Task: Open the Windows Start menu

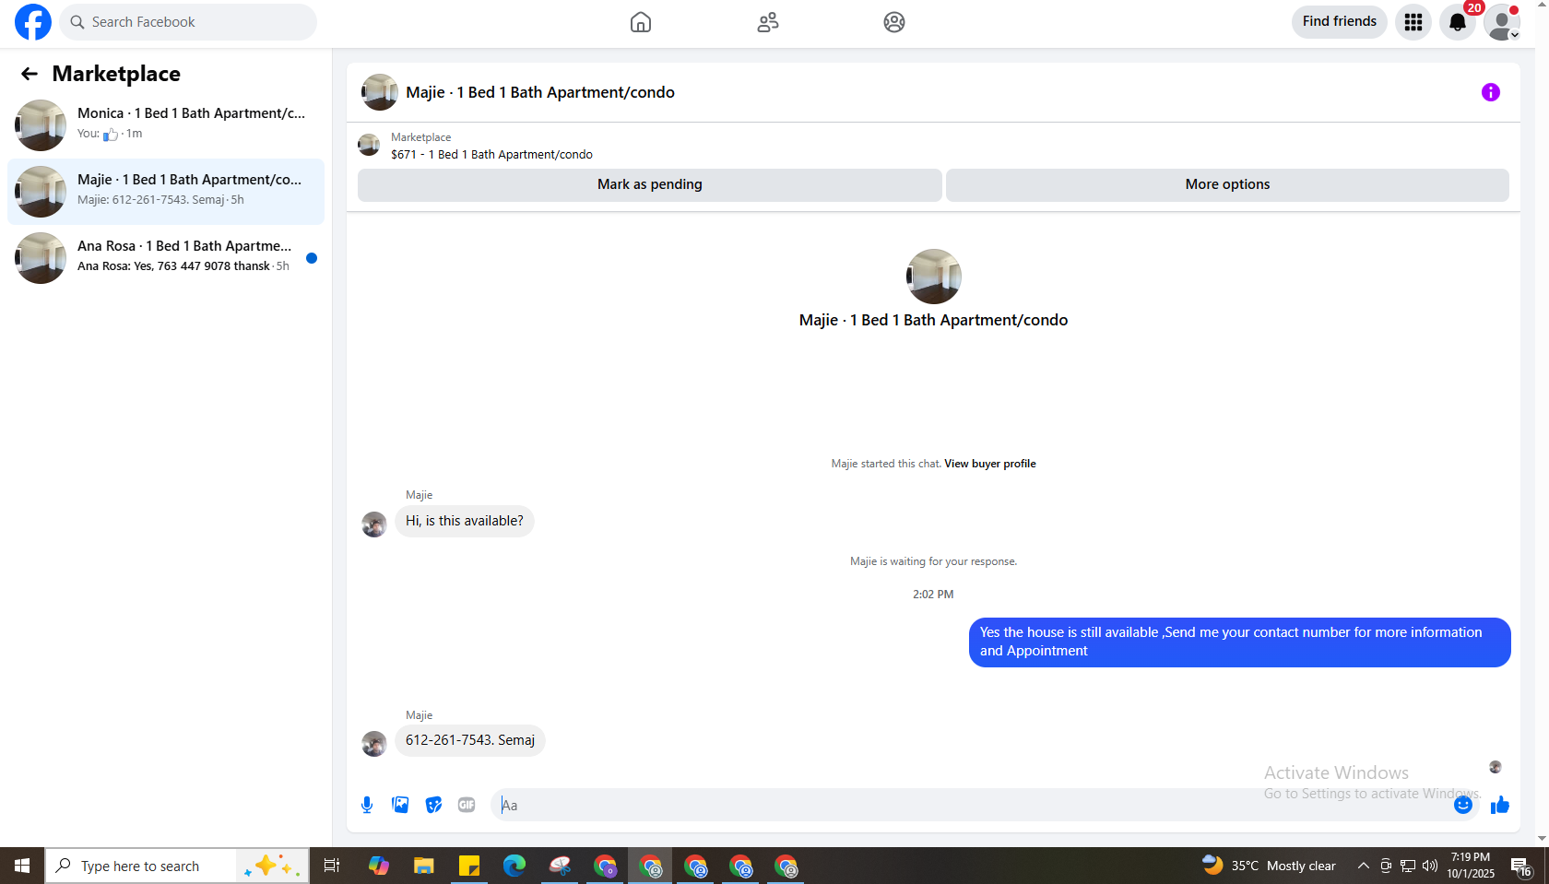Action: (22, 866)
